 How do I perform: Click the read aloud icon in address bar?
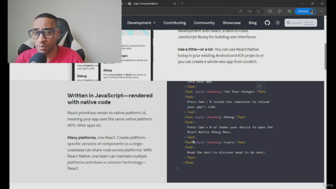point(240,11)
